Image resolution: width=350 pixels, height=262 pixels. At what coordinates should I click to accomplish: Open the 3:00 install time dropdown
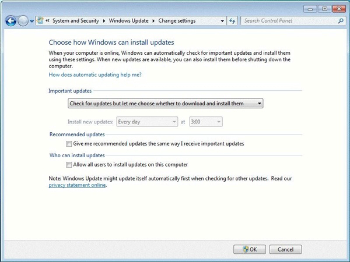pyautogui.click(x=206, y=122)
